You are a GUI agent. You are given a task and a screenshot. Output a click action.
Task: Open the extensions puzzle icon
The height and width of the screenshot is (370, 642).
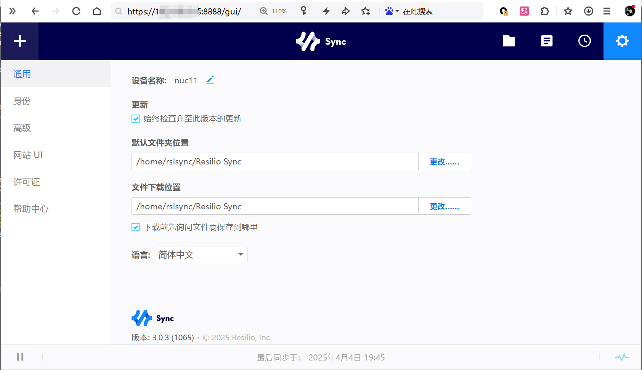coord(545,11)
